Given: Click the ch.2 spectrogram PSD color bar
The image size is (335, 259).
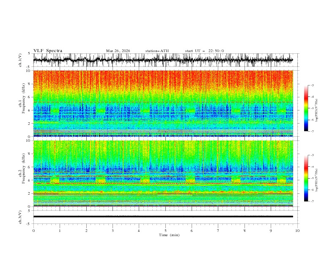Looking at the screenshot, I should pyautogui.click(x=306, y=178).
